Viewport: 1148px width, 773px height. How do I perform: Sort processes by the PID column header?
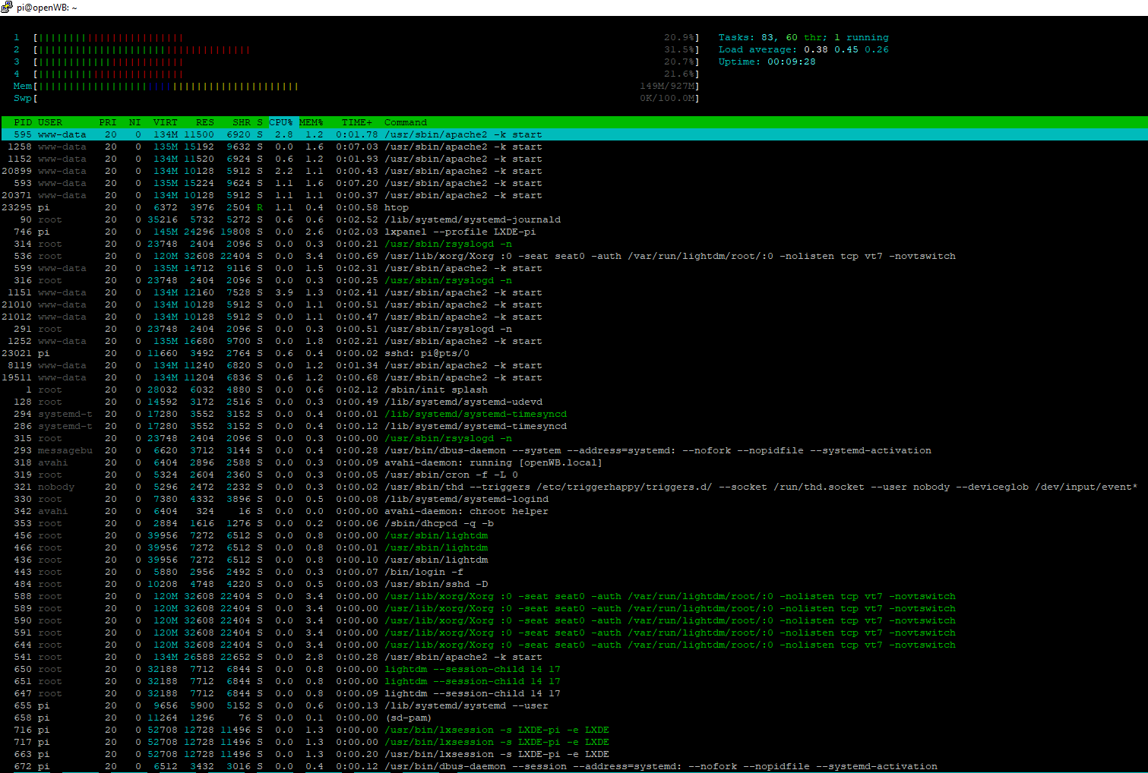coord(23,122)
